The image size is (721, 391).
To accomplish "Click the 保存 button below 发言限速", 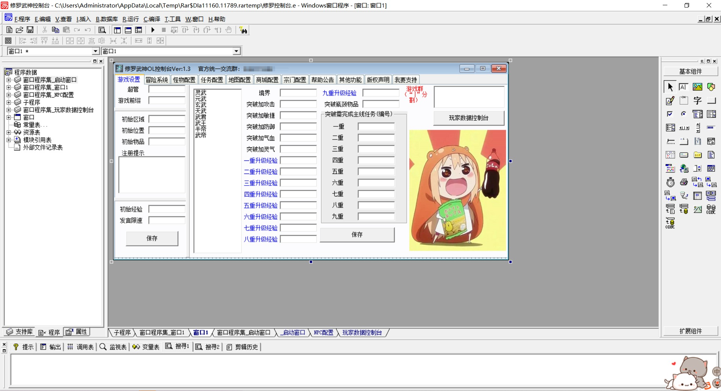I will pos(152,238).
